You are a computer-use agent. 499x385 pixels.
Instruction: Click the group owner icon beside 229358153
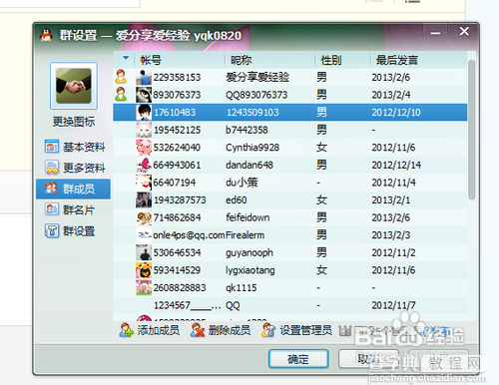coord(121,77)
